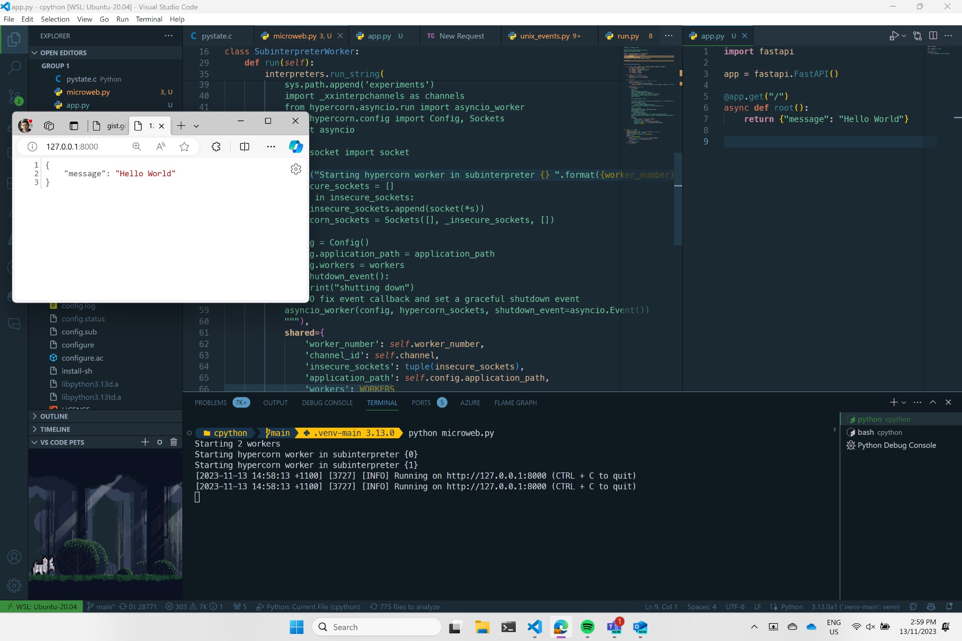Toggle Edge split screen view
The height and width of the screenshot is (641, 962).
click(244, 147)
